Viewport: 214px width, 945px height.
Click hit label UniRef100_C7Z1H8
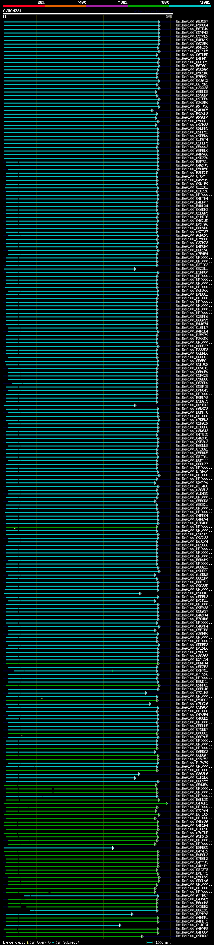(x=192, y=693)
